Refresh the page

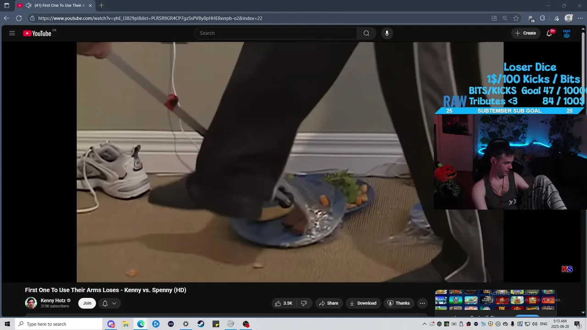pyautogui.click(x=19, y=18)
